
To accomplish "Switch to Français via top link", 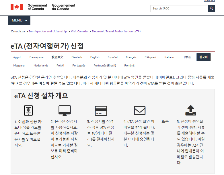I will 209,1.
